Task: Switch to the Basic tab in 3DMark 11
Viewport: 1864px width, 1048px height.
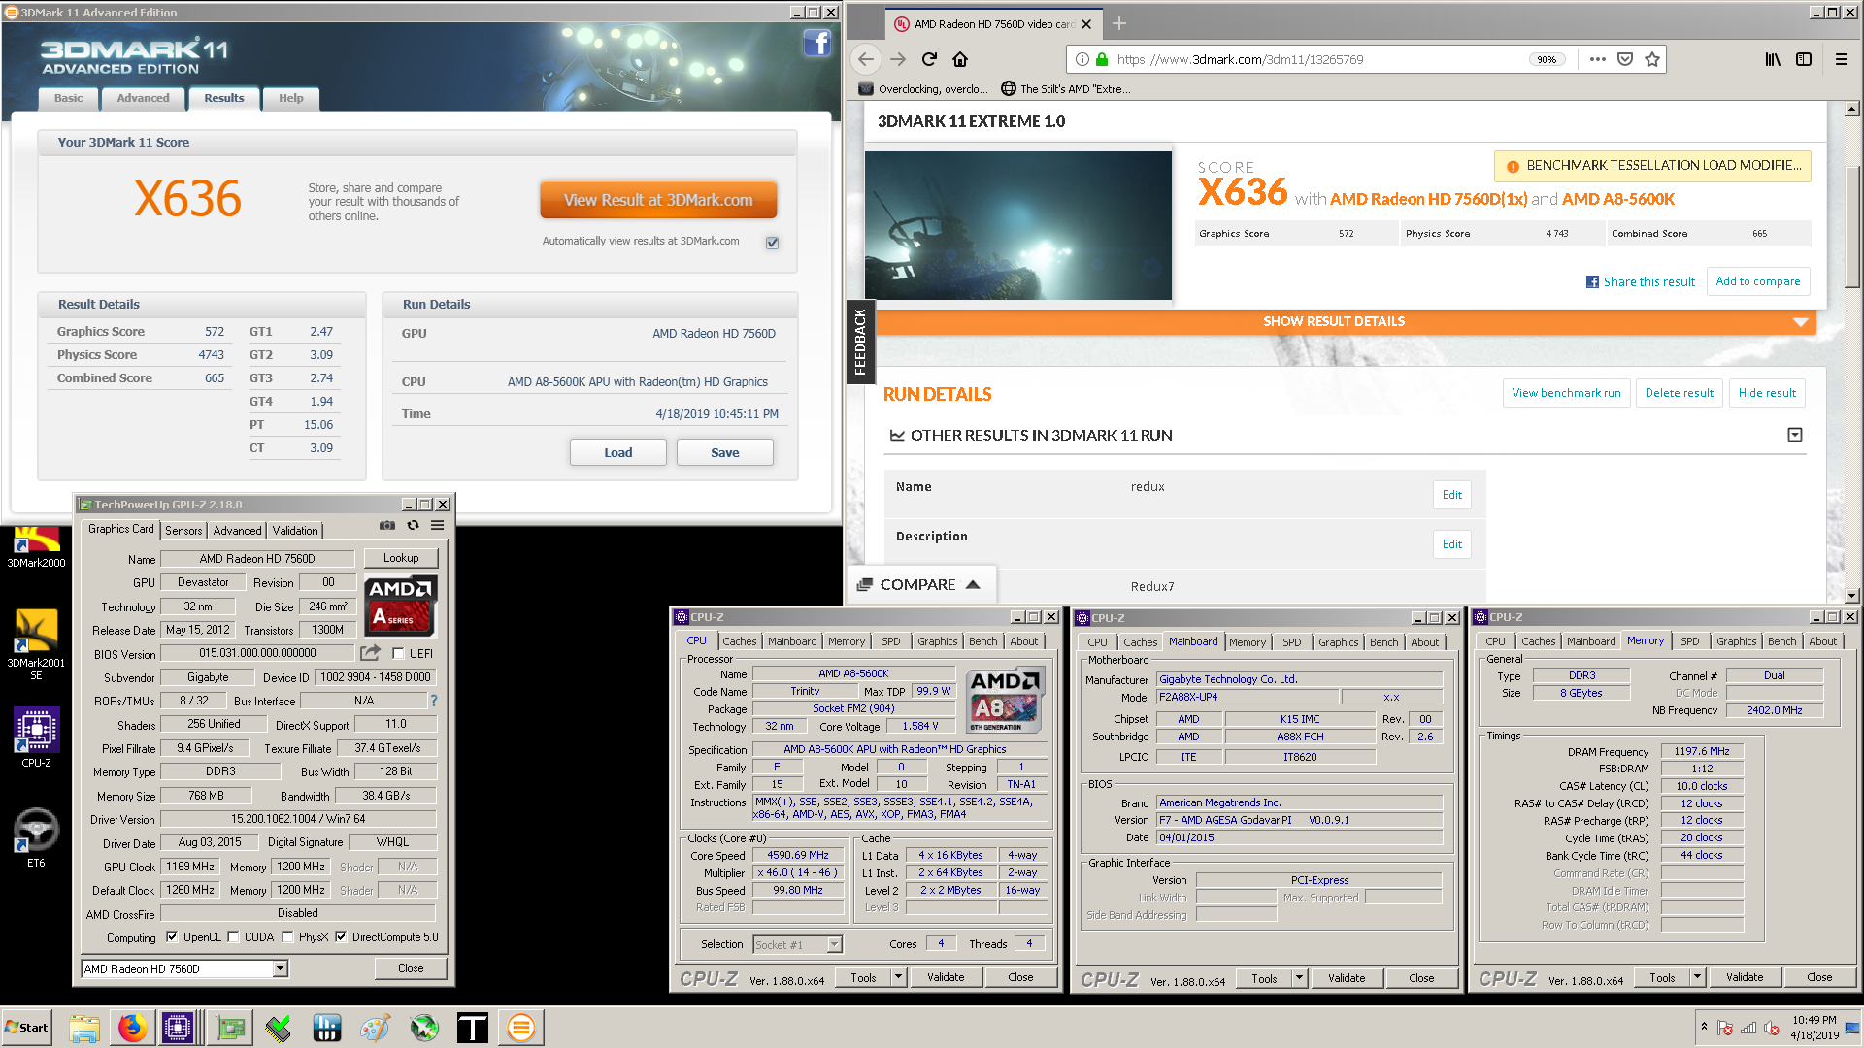Action: pos(69,98)
